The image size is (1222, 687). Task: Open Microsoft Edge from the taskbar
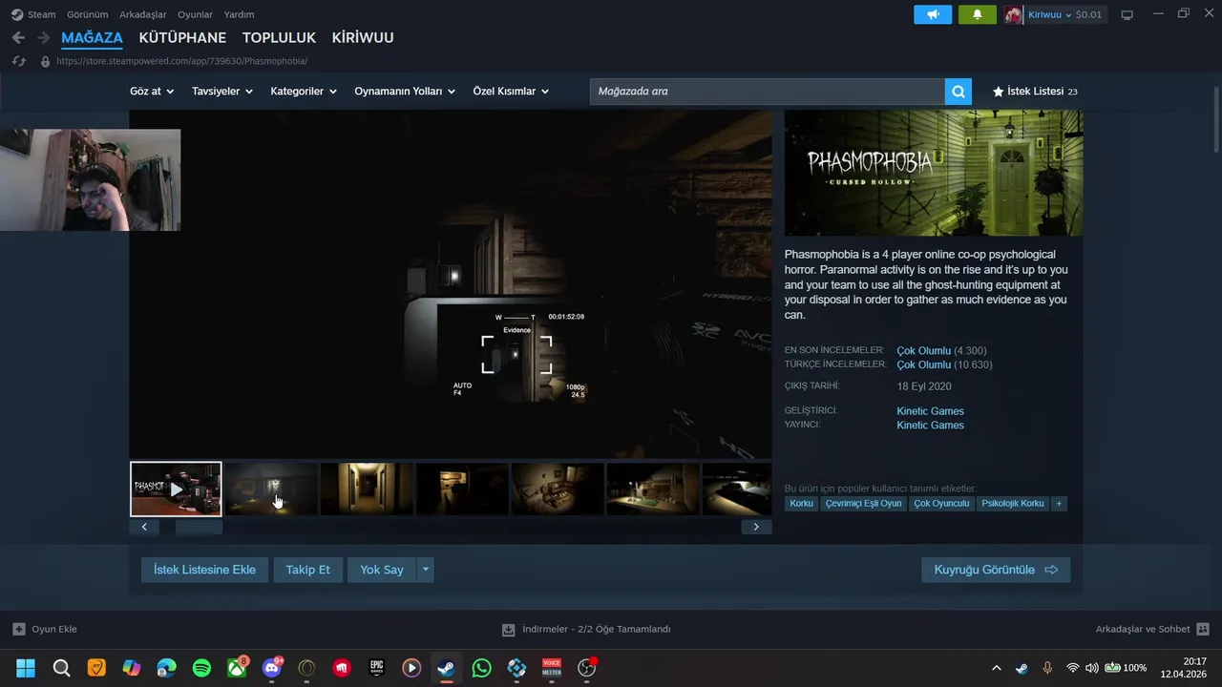point(167,668)
